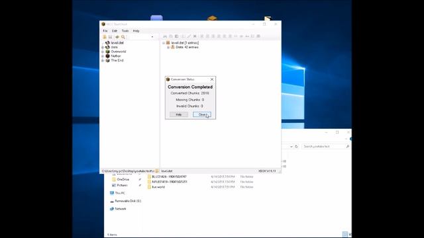Click the Nether block icon
Viewport: 424px width, 238px height.
click(x=107, y=56)
